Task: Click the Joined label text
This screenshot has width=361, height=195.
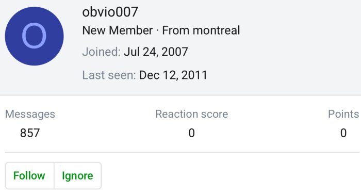Action: (x=101, y=52)
